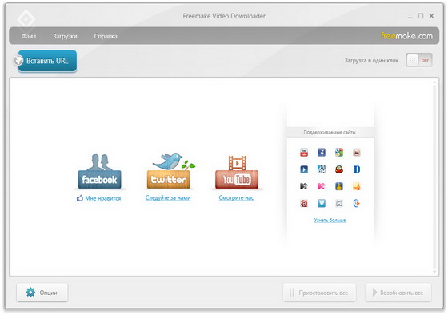Select the small YouTube site icon
The width and height of the screenshot is (448, 315).
pos(304,153)
